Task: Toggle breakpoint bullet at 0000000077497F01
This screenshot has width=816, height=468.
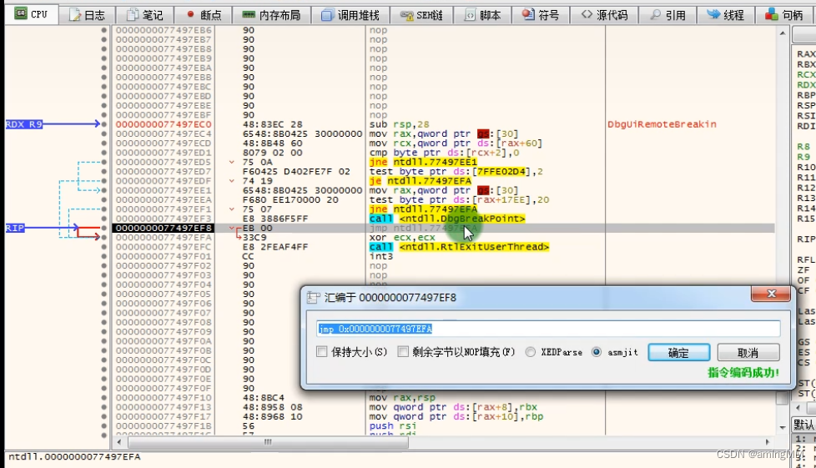Action: pyautogui.click(x=104, y=256)
